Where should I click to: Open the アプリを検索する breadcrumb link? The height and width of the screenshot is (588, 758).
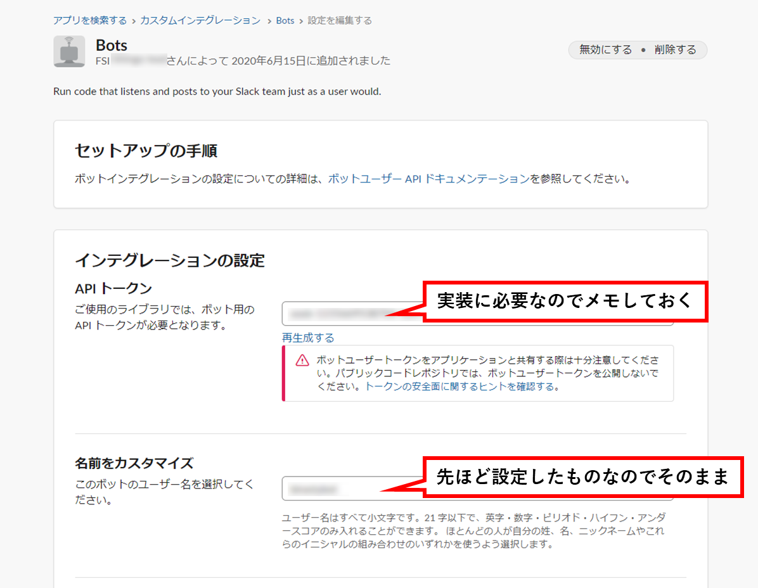tap(90, 21)
